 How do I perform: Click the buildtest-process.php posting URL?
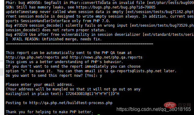(x=71, y=103)
